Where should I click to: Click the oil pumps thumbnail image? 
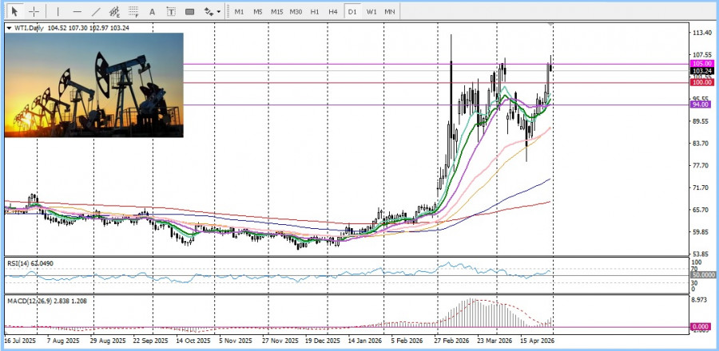(x=94, y=85)
